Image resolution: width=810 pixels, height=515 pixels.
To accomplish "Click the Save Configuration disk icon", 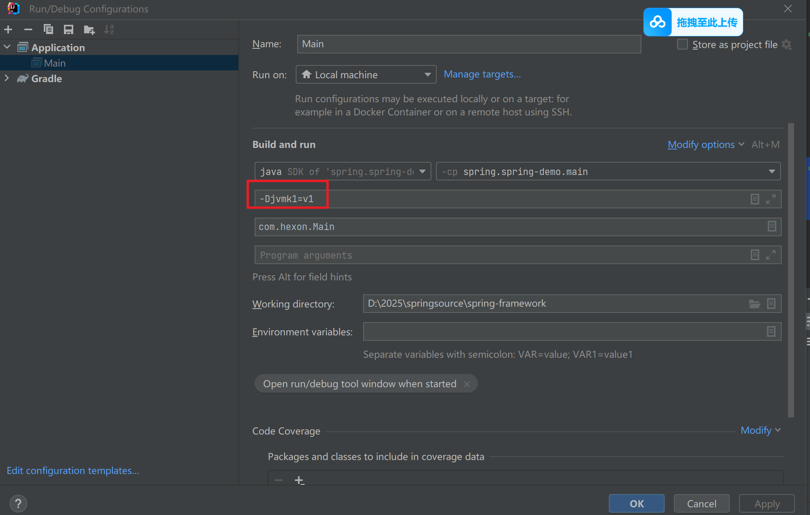I will (x=69, y=29).
